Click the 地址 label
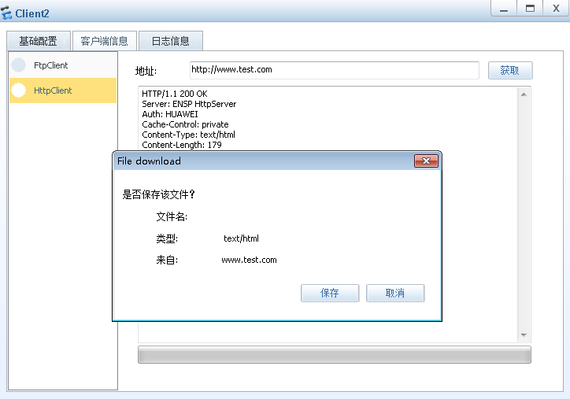 [x=146, y=71]
